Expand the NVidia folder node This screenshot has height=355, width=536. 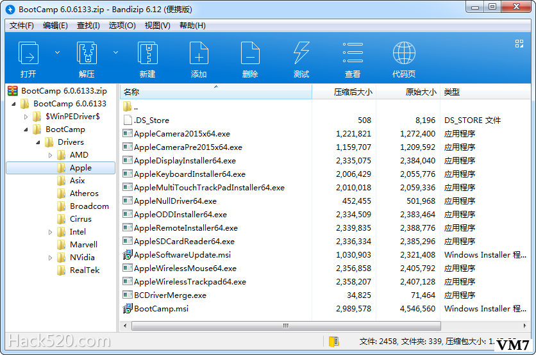50,258
